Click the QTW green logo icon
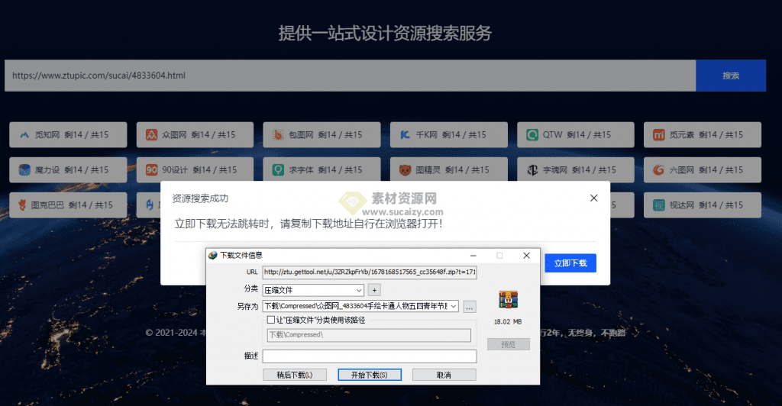This screenshot has height=406, width=782. coord(532,135)
